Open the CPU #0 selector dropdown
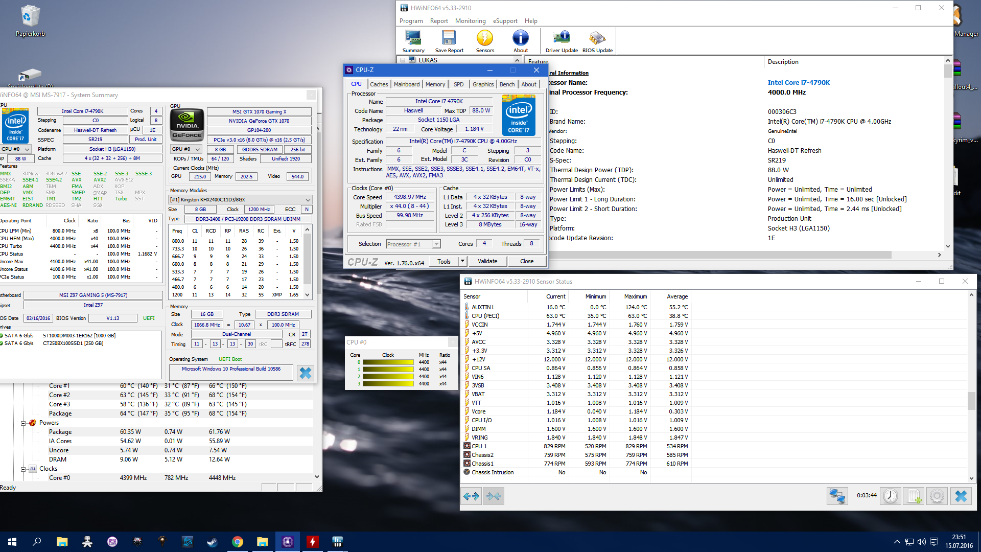Viewport: 981px width, 552px height. (x=16, y=149)
